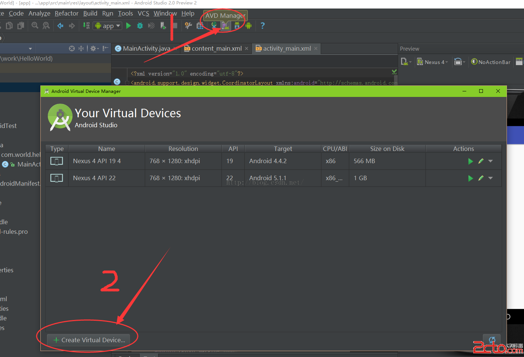The height and width of the screenshot is (357, 524).
Task: Open the preview render configuration dropdown
Action: click(x=406, y=62)
